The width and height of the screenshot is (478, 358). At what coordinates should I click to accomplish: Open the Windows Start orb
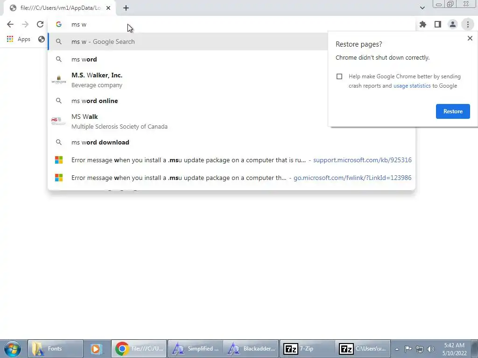tap(13, 349)
